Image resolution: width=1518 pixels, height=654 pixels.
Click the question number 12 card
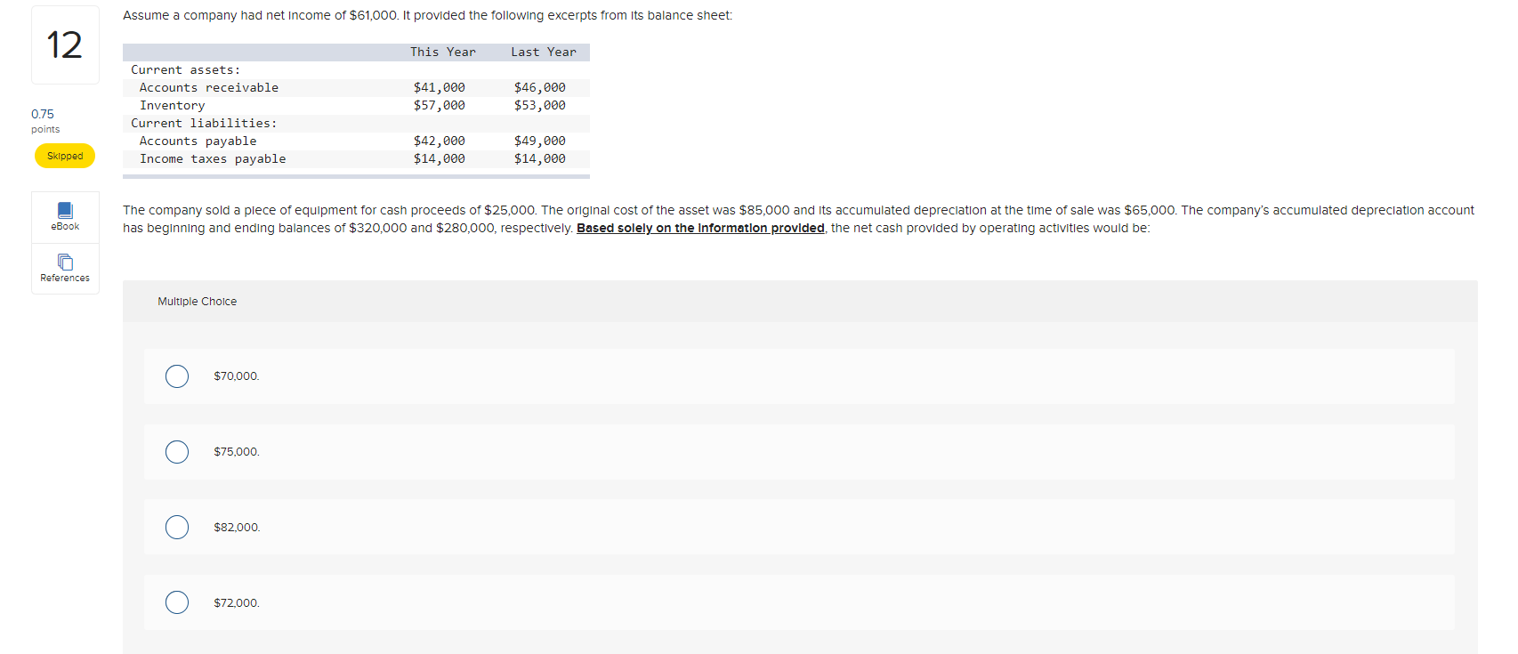[64, 44]
